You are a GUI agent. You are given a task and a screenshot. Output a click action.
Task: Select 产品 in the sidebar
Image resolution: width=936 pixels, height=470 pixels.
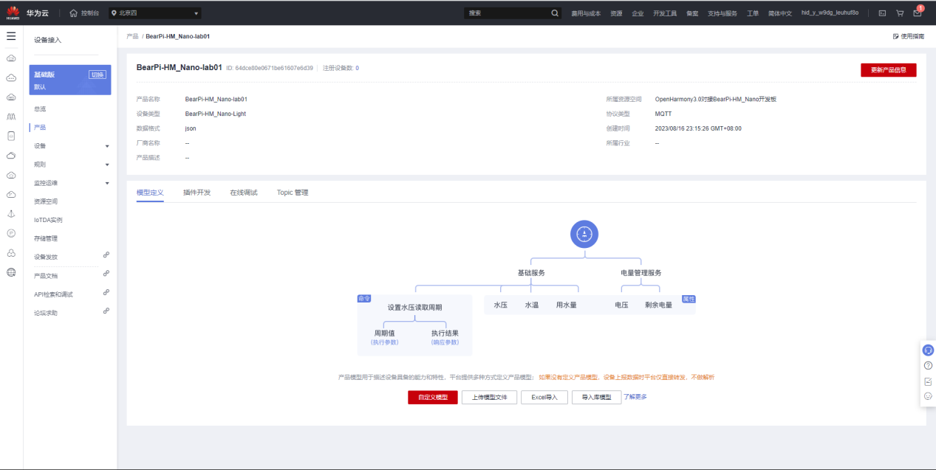pos(40,127)
